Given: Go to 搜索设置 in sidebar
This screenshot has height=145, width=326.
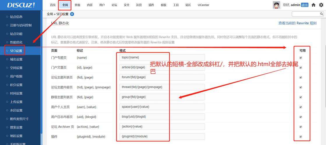Looking at the screenshot, I should 16,127.
